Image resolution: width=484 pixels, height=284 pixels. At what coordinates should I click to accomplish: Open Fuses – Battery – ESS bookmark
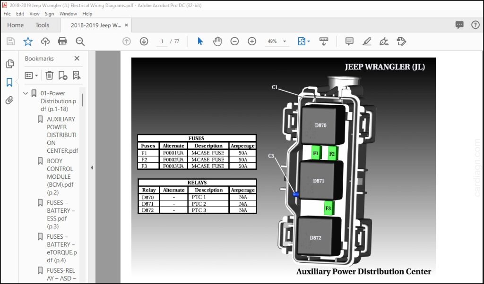[61, 215]
